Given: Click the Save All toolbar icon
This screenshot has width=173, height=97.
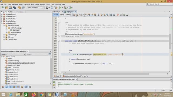Looking at the screenshot, I should pyautogui.click(x=14, y=8).
